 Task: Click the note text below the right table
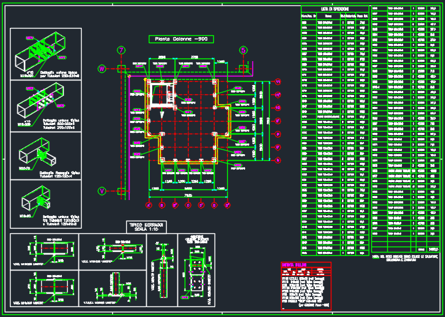coord(405,257)
